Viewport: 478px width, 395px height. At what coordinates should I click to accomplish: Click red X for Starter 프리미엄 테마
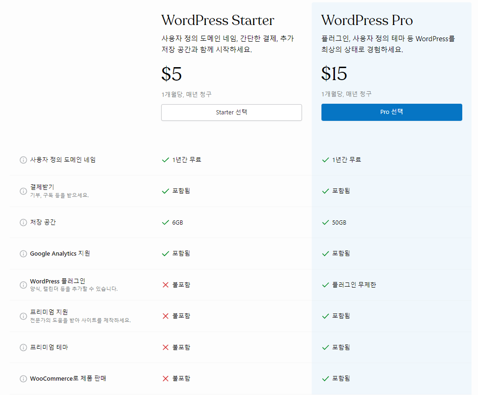click(165, 347)
